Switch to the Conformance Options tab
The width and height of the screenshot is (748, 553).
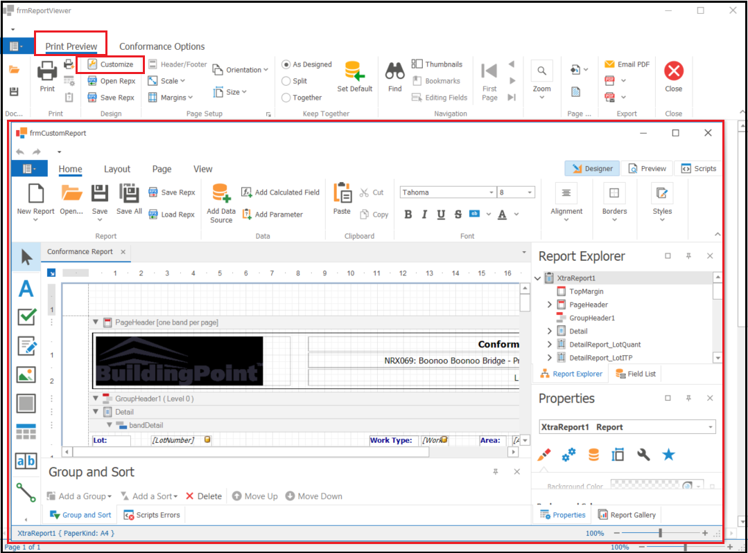click(x=162, y=46)
